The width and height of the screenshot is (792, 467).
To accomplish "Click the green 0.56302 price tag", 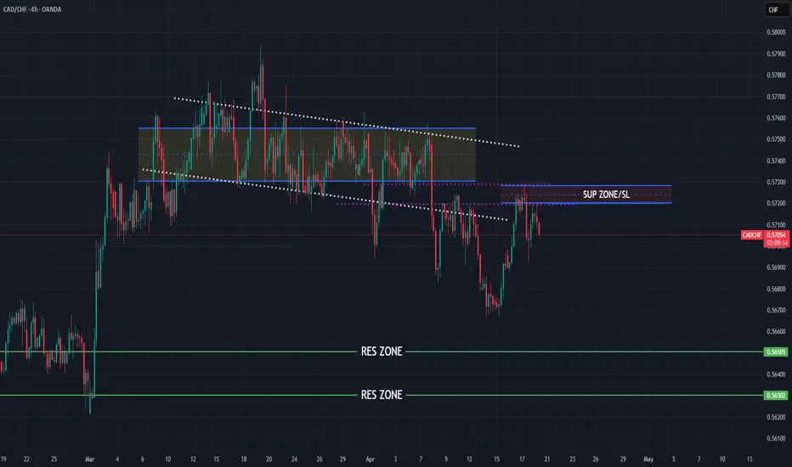I will coord(775,396).
